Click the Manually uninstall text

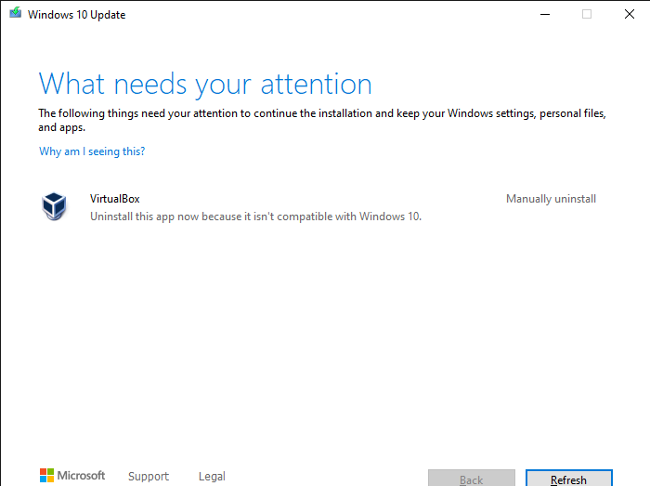[551, 199]
